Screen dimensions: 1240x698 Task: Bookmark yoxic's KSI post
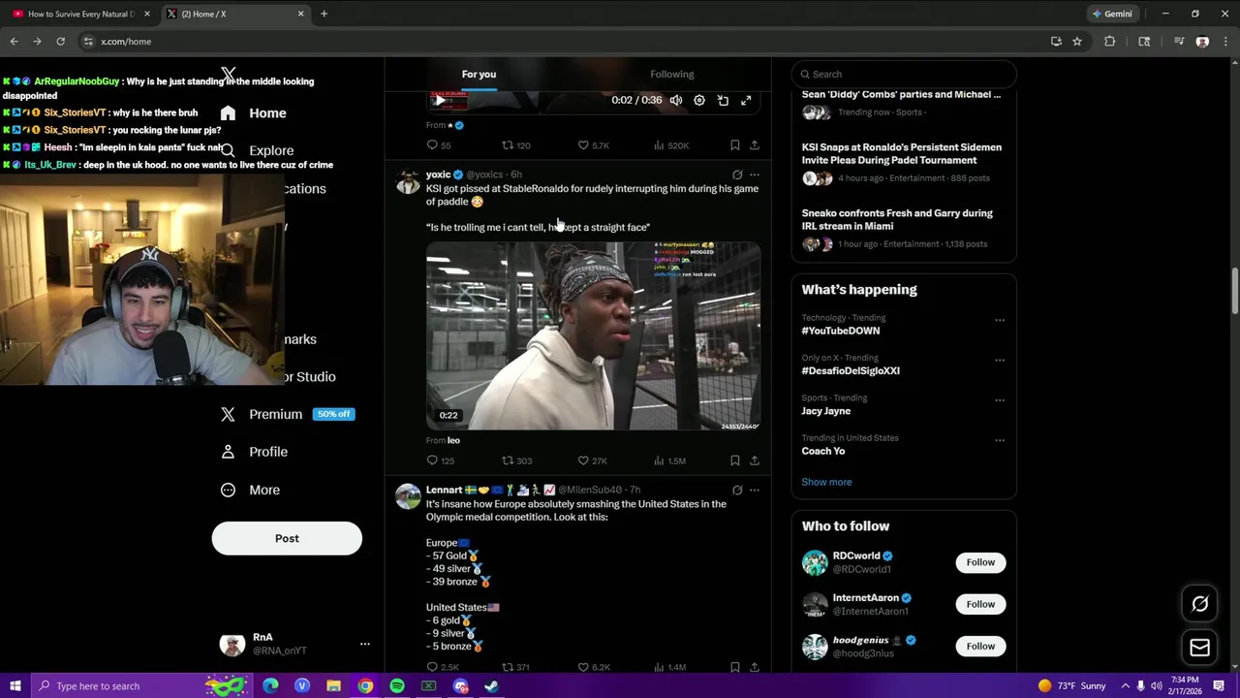coord(735,460)
